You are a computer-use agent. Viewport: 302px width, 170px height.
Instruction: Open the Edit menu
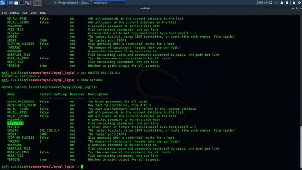coord(25,13)
